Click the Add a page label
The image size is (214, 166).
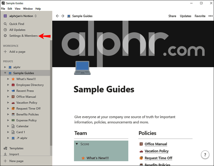[x=17, y=52]
